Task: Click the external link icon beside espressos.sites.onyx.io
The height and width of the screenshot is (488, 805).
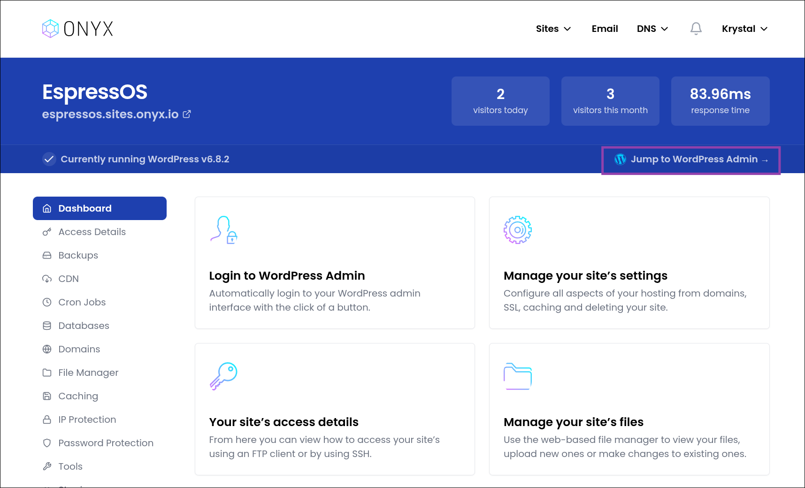Action: coord(187,114)
